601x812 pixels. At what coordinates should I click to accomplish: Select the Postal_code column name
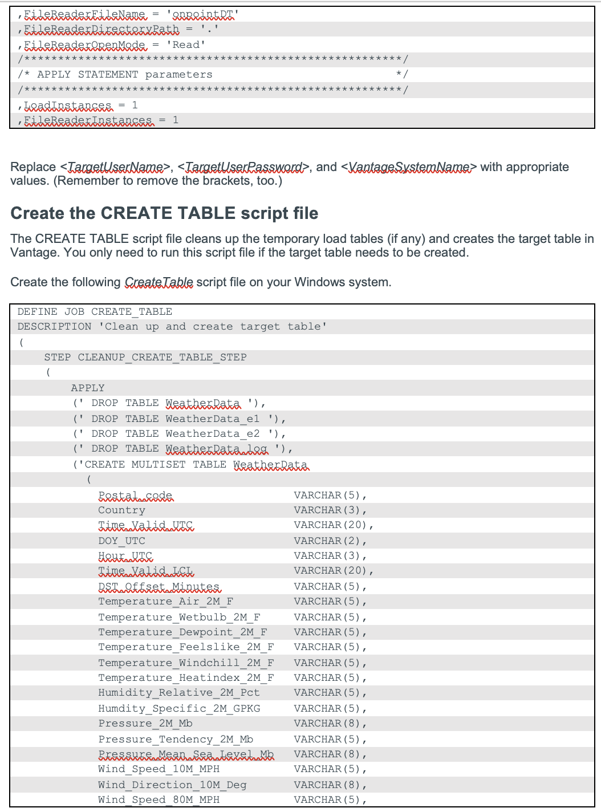coord(136,494)
